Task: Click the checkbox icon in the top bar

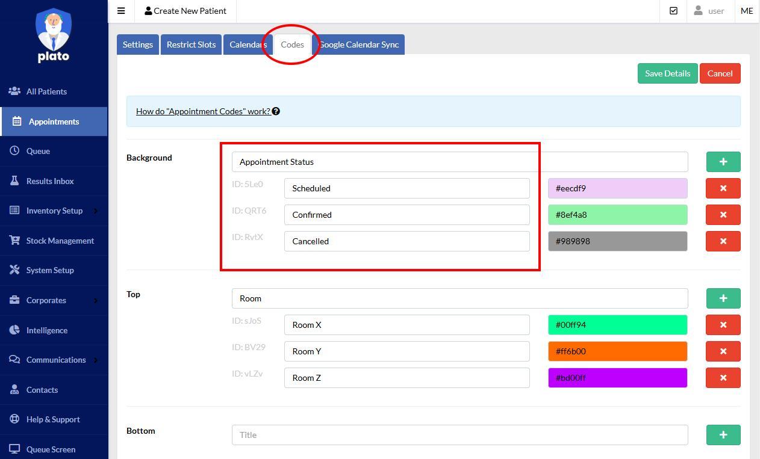Action: point(673,10)
